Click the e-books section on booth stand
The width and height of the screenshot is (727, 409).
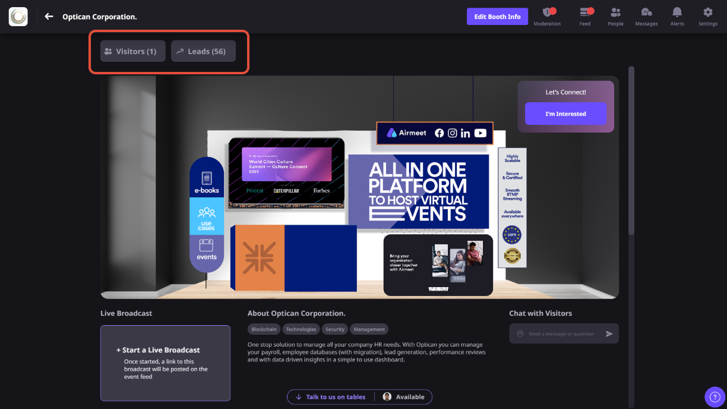(207, 181)
